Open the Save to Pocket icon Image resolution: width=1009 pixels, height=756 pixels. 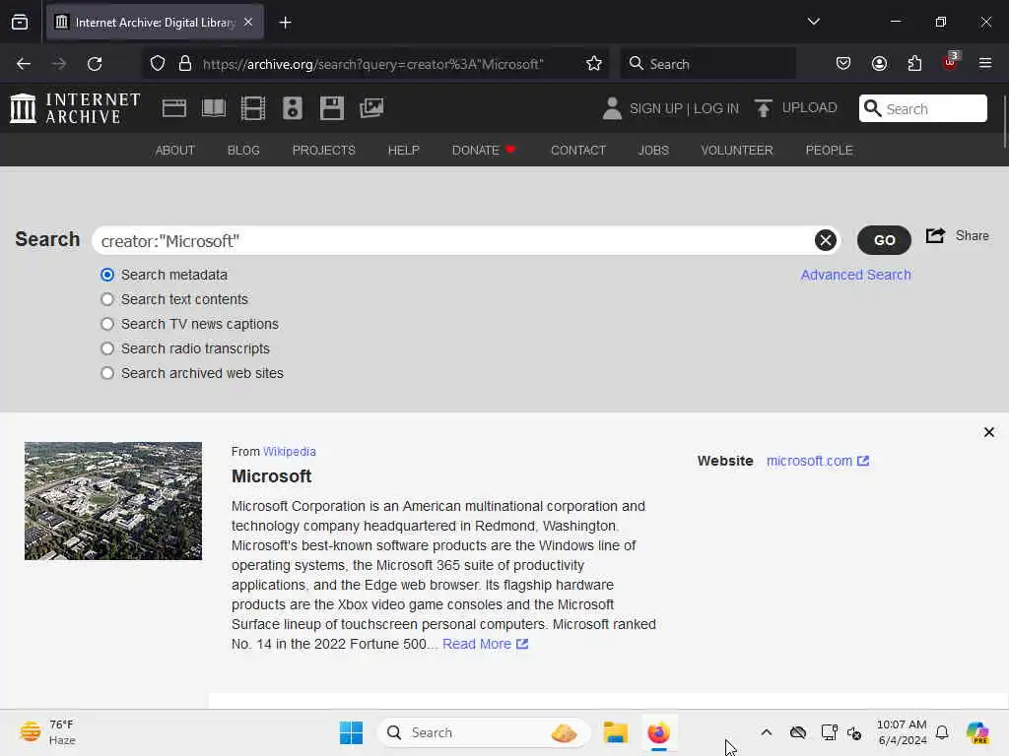click(843, 64)
